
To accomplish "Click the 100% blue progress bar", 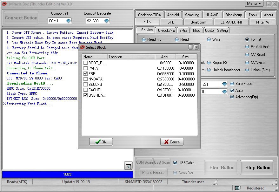I will (x=67, y=174).
